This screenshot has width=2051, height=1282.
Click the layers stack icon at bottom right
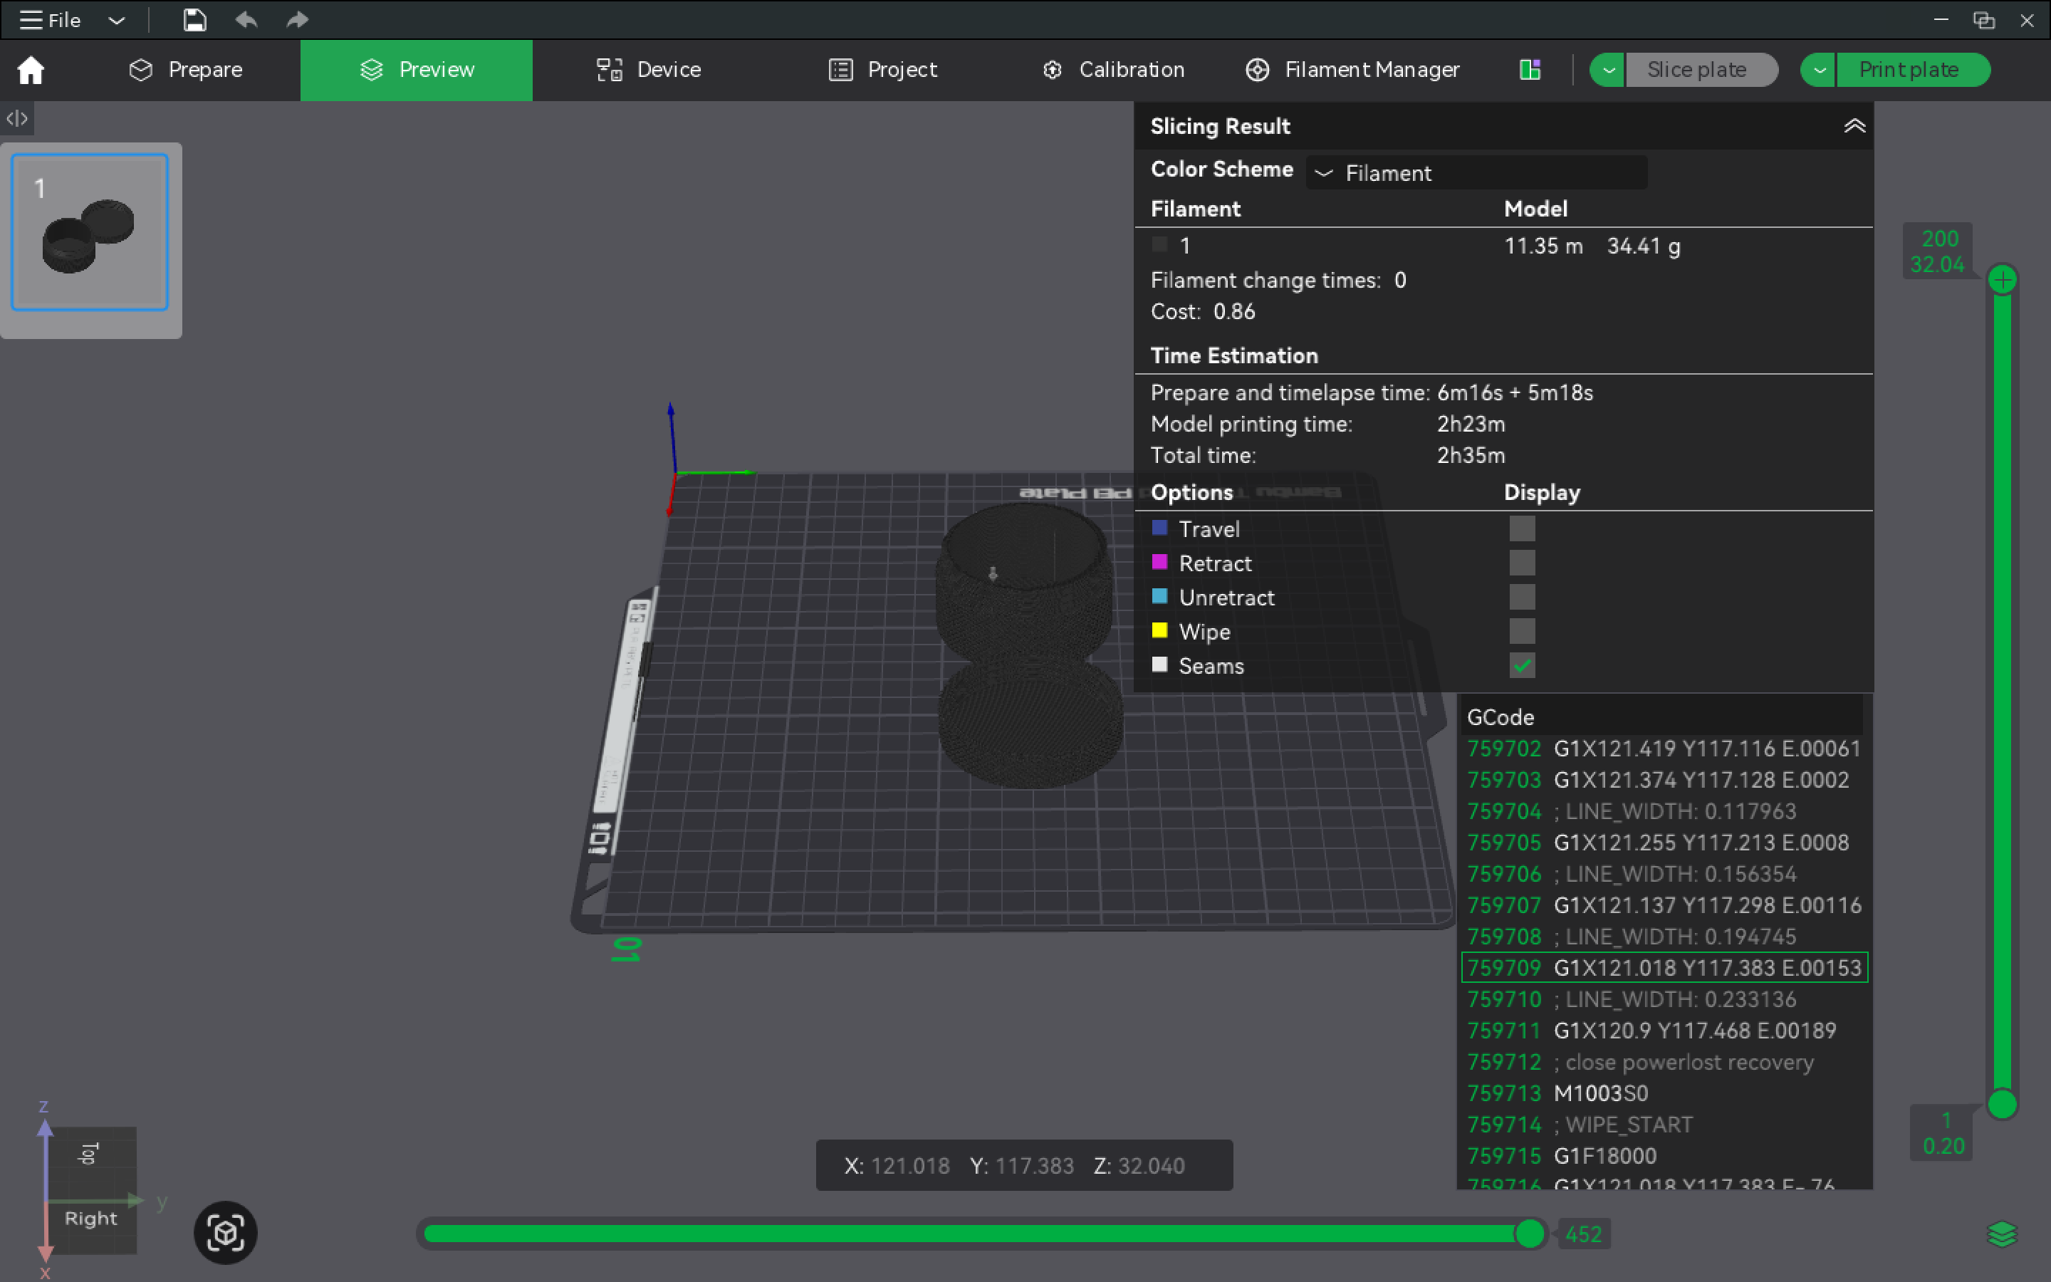[x=2002, y=1234]
